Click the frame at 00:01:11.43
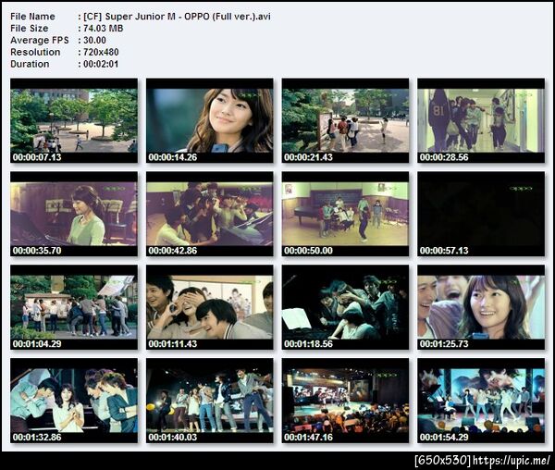 (x=210, y=307)
